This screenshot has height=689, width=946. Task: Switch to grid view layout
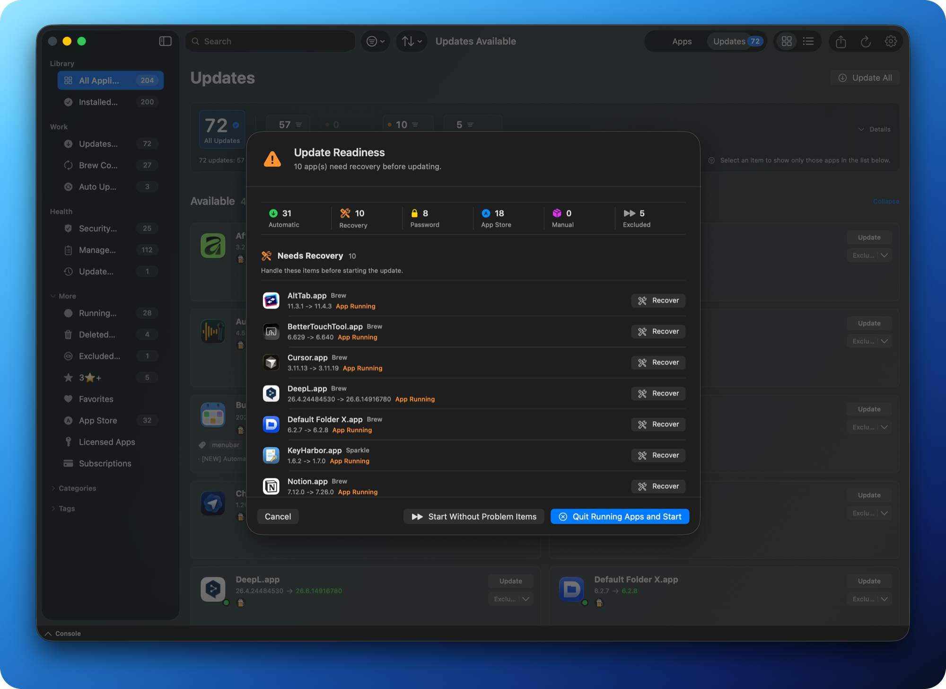coord(787,41)
